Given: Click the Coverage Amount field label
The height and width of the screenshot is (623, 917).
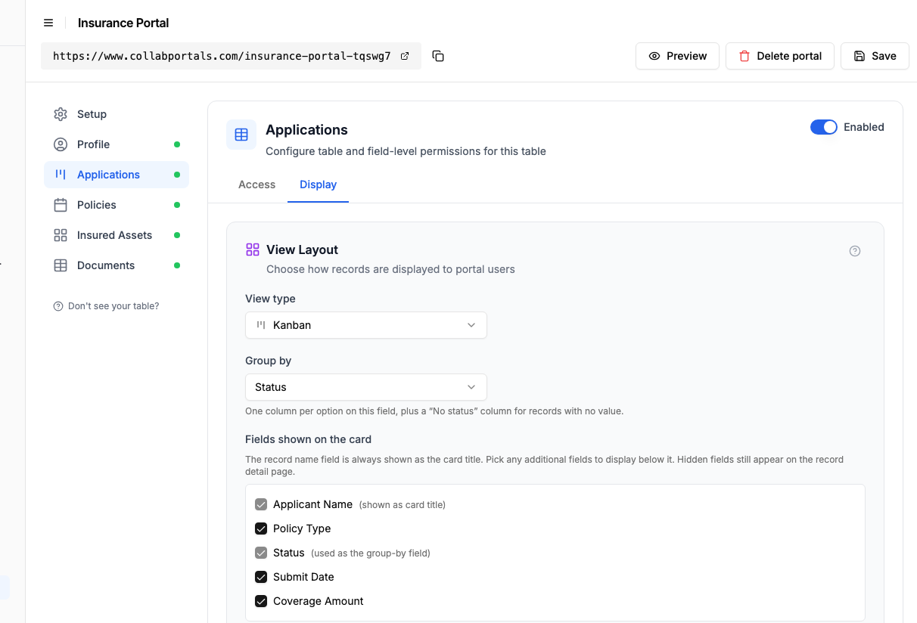Looking at the screenshot, I should pyautogui.click(x=319, y=601).
